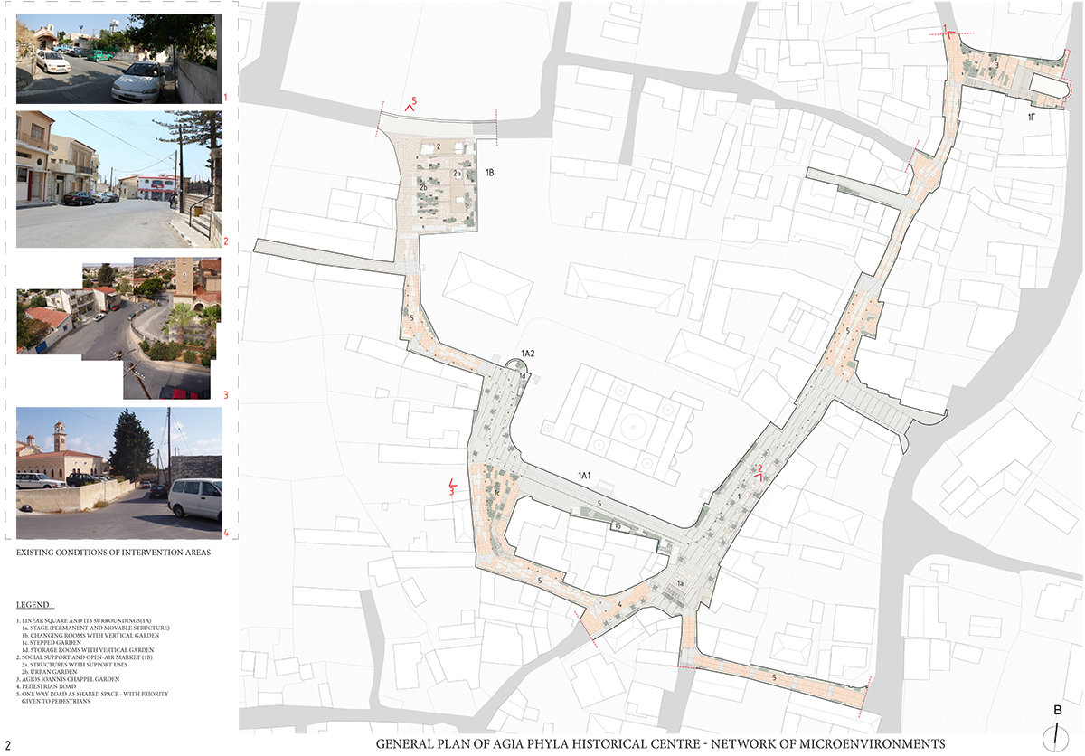Click the red viewpoint marker 3 on the plan
The height and width of the screenshot is (756, 1085).
453,487
